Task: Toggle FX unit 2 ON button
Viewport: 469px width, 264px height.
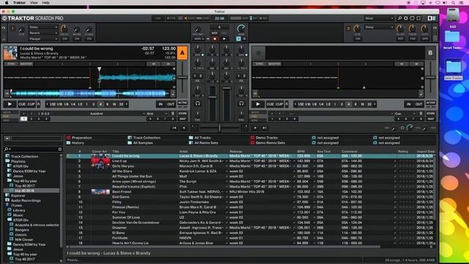Action: (358, 39)
